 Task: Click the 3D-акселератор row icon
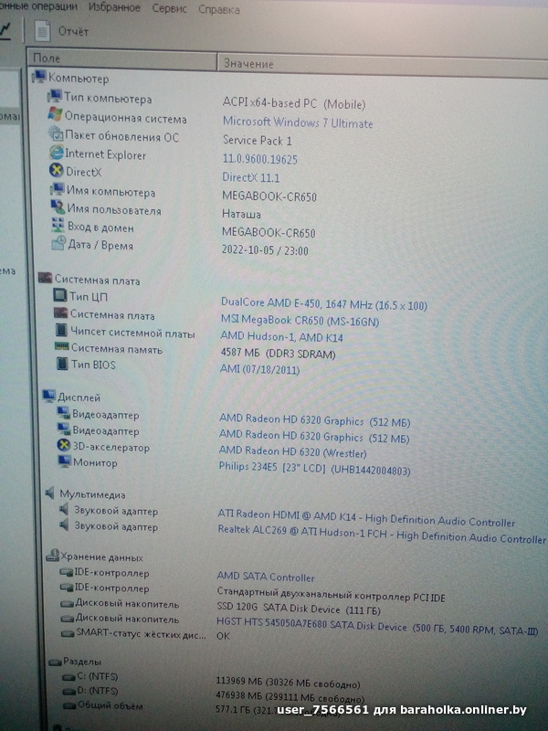[63, 446]
